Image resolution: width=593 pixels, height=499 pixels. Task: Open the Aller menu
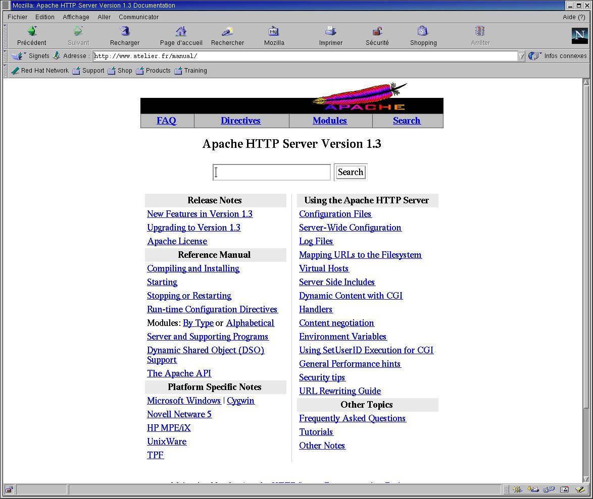104,17
